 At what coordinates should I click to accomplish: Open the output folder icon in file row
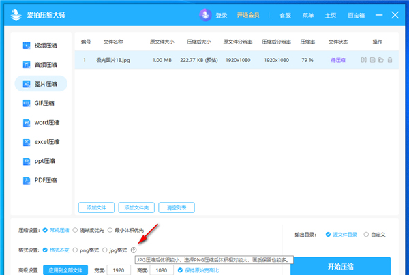click(381, 60)
